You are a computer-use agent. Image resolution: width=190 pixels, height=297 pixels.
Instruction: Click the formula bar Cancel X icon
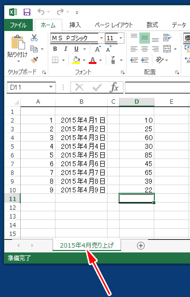[x=80, y=88]
